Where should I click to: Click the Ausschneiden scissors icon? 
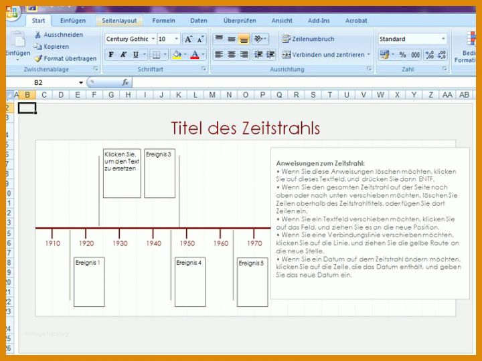click(37, 35)
